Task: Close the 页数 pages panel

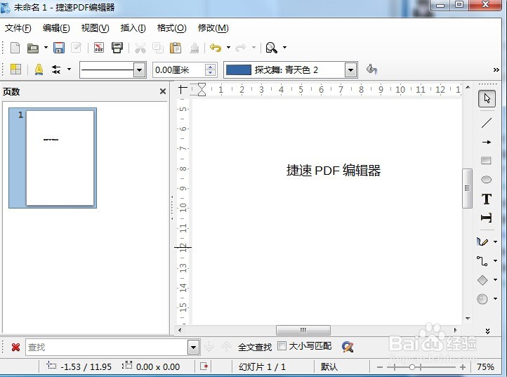Action: (x=163, y=91)
